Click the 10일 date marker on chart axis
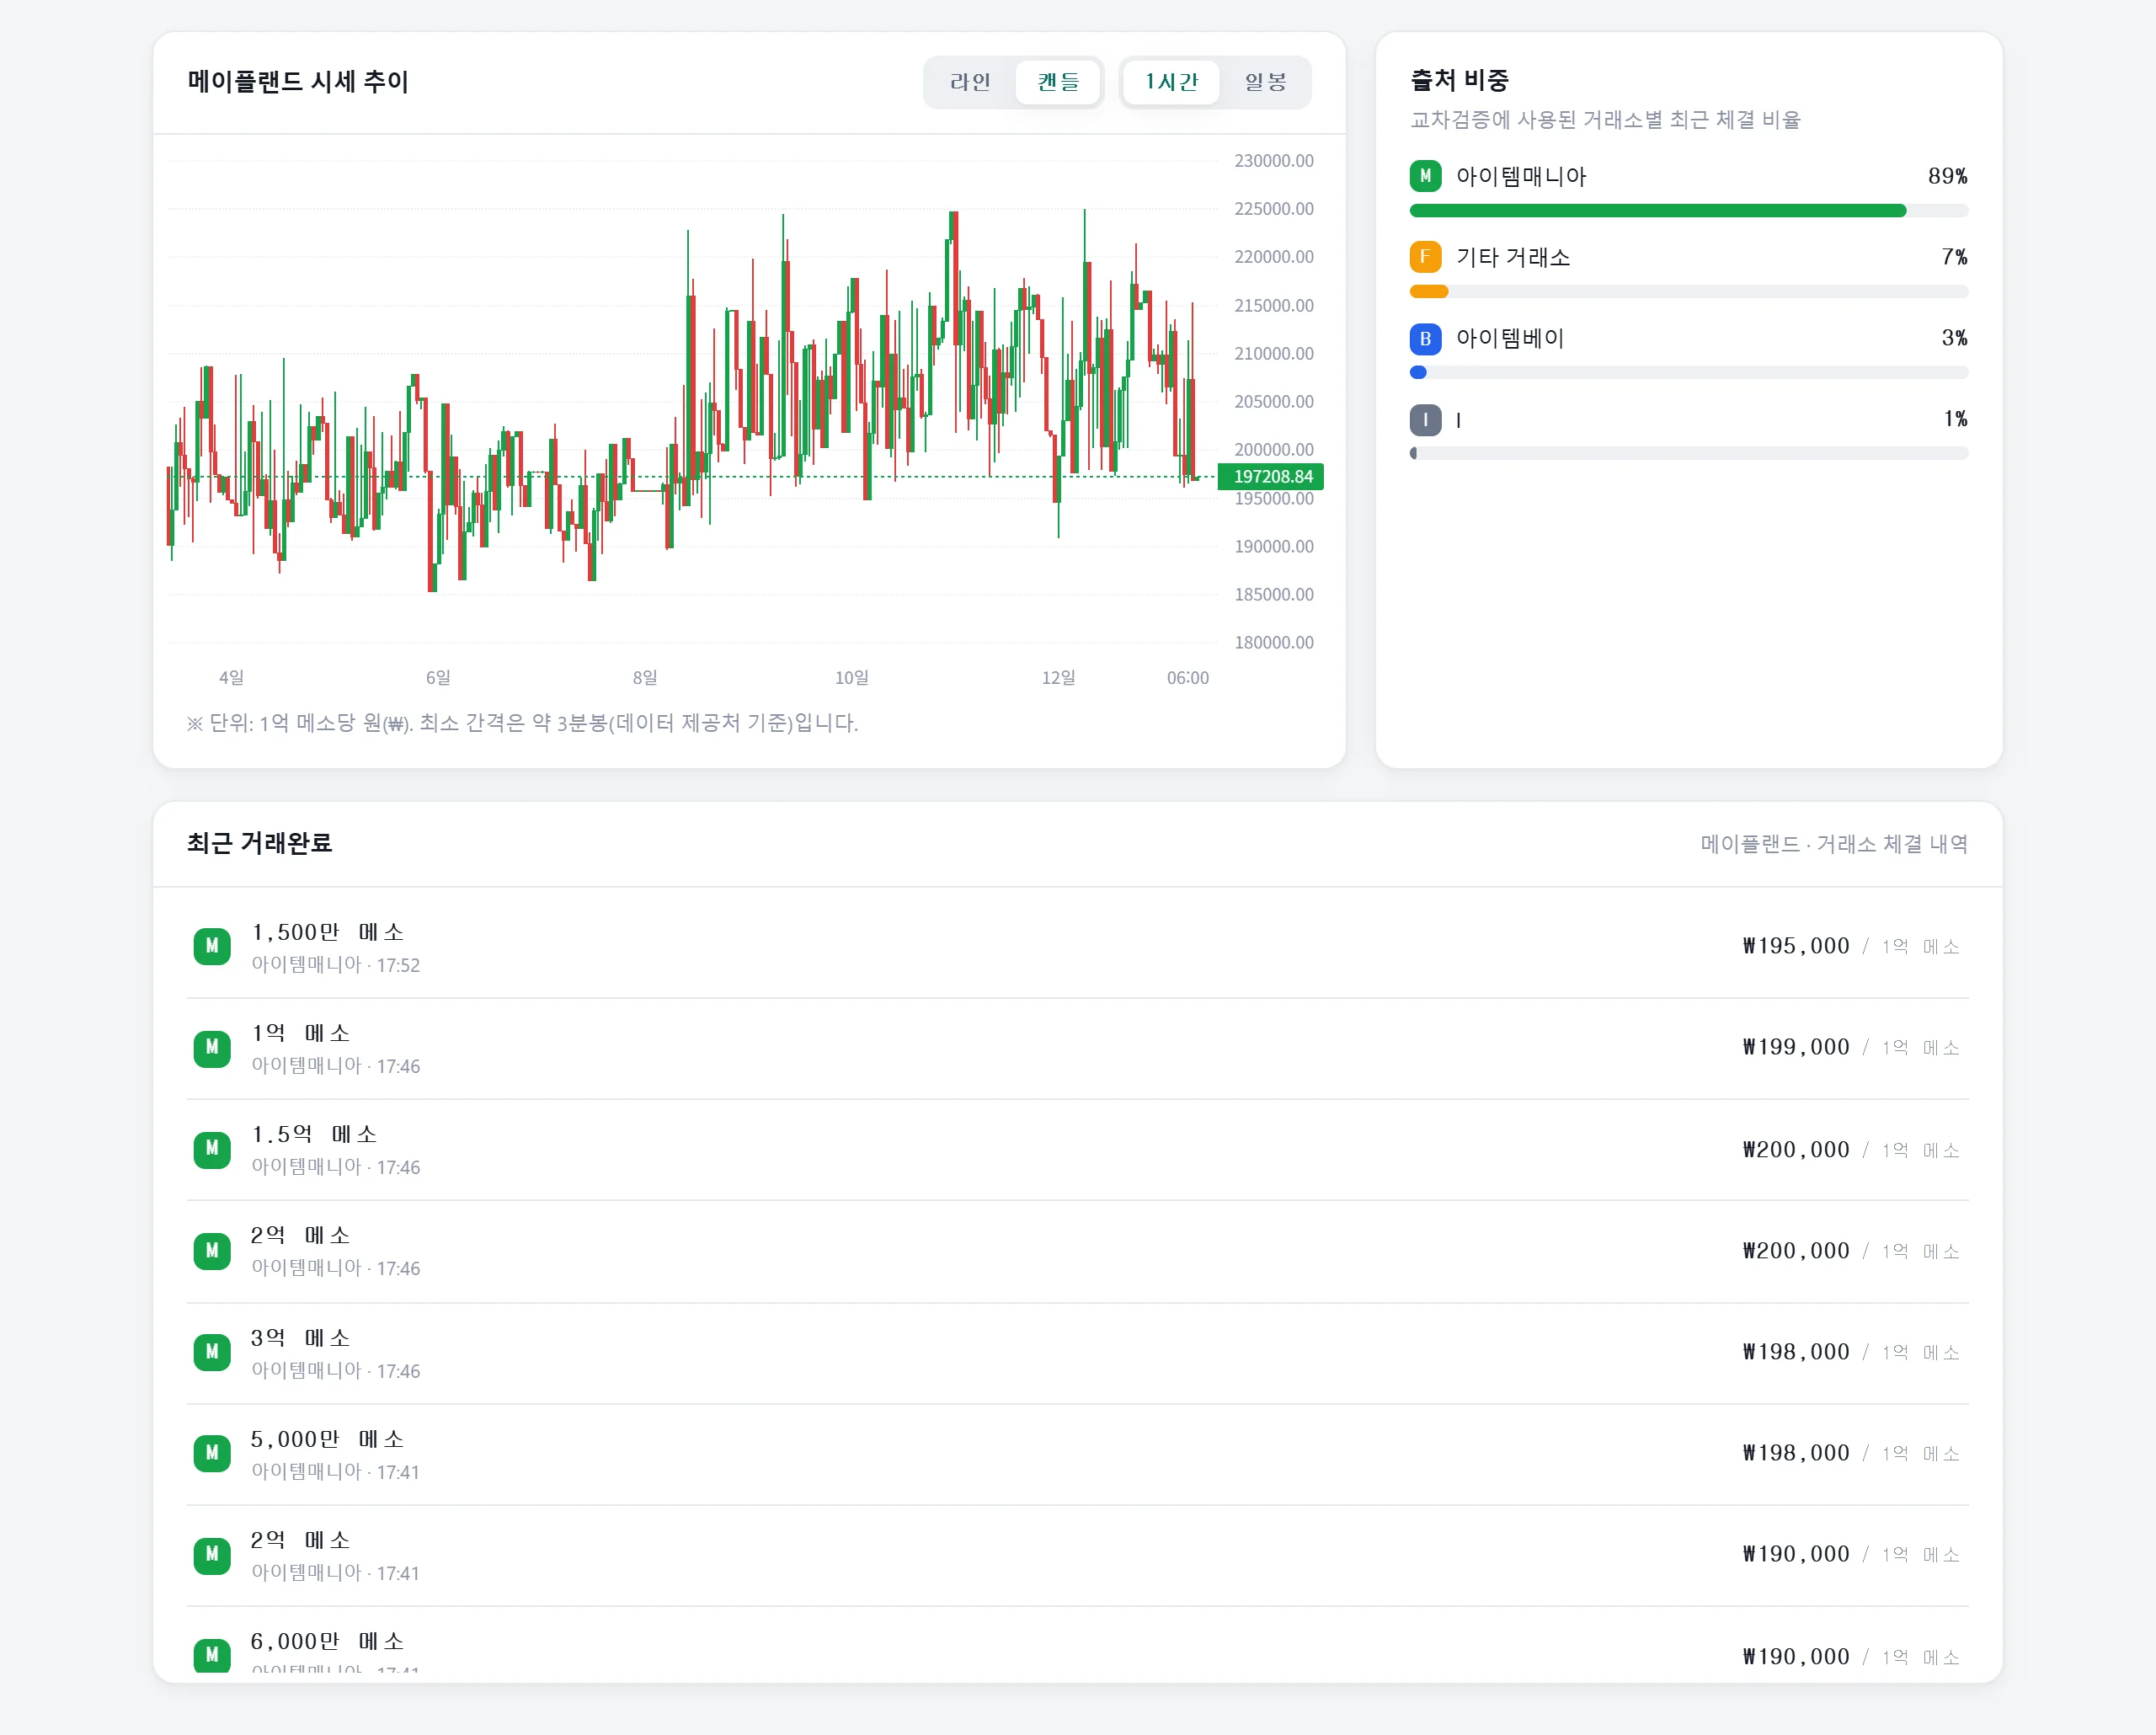 point(851,677)
